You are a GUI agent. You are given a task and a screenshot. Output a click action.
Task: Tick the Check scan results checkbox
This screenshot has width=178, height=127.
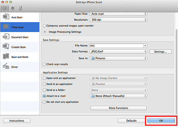44,64
